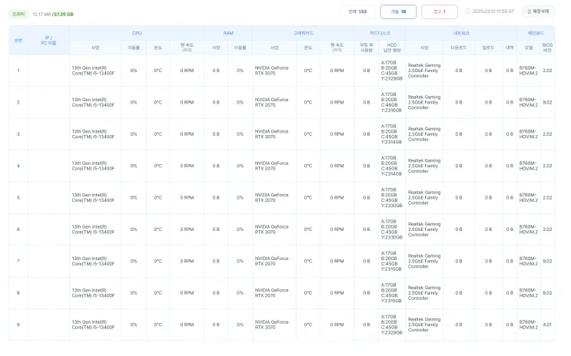
Task: Click the 업로드 sub-header
Action: click(x=488, y=48)
